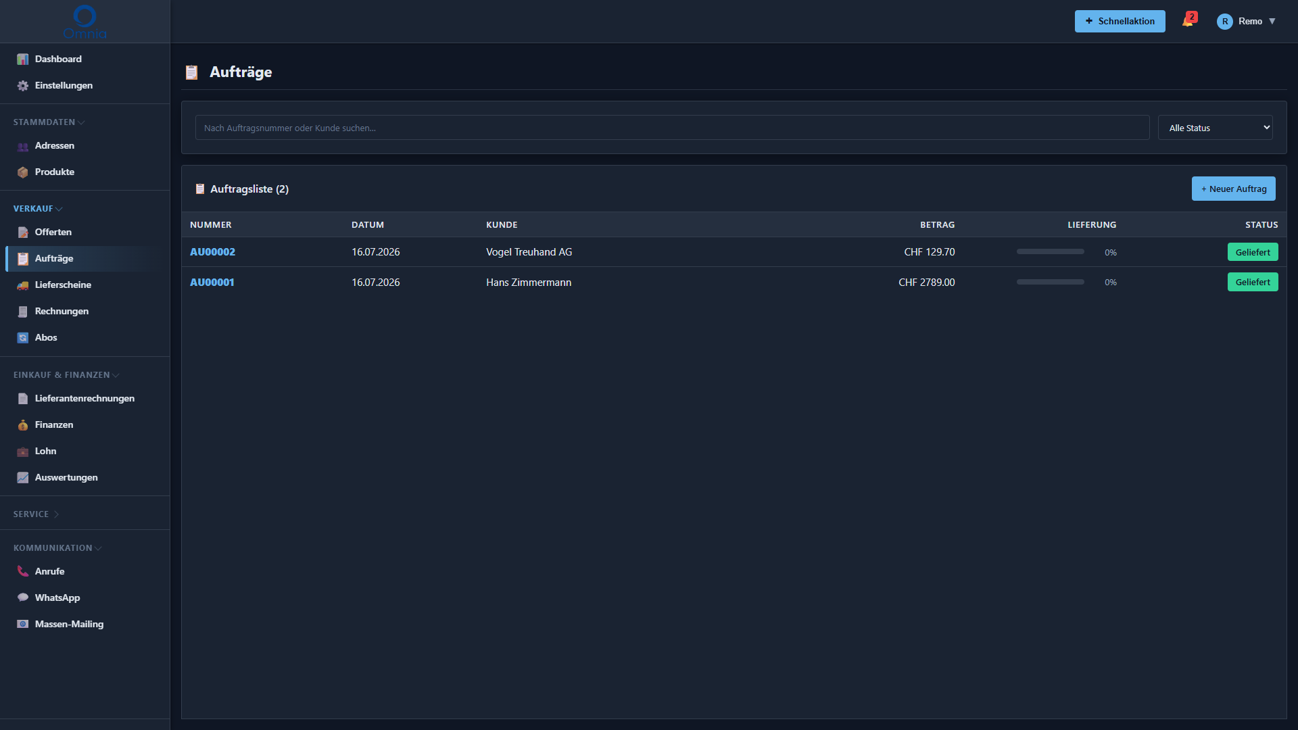Open Einstellungen gear icon
Image resolution: width=1298 pixels, height=730 pixels.
pos(23,86)
